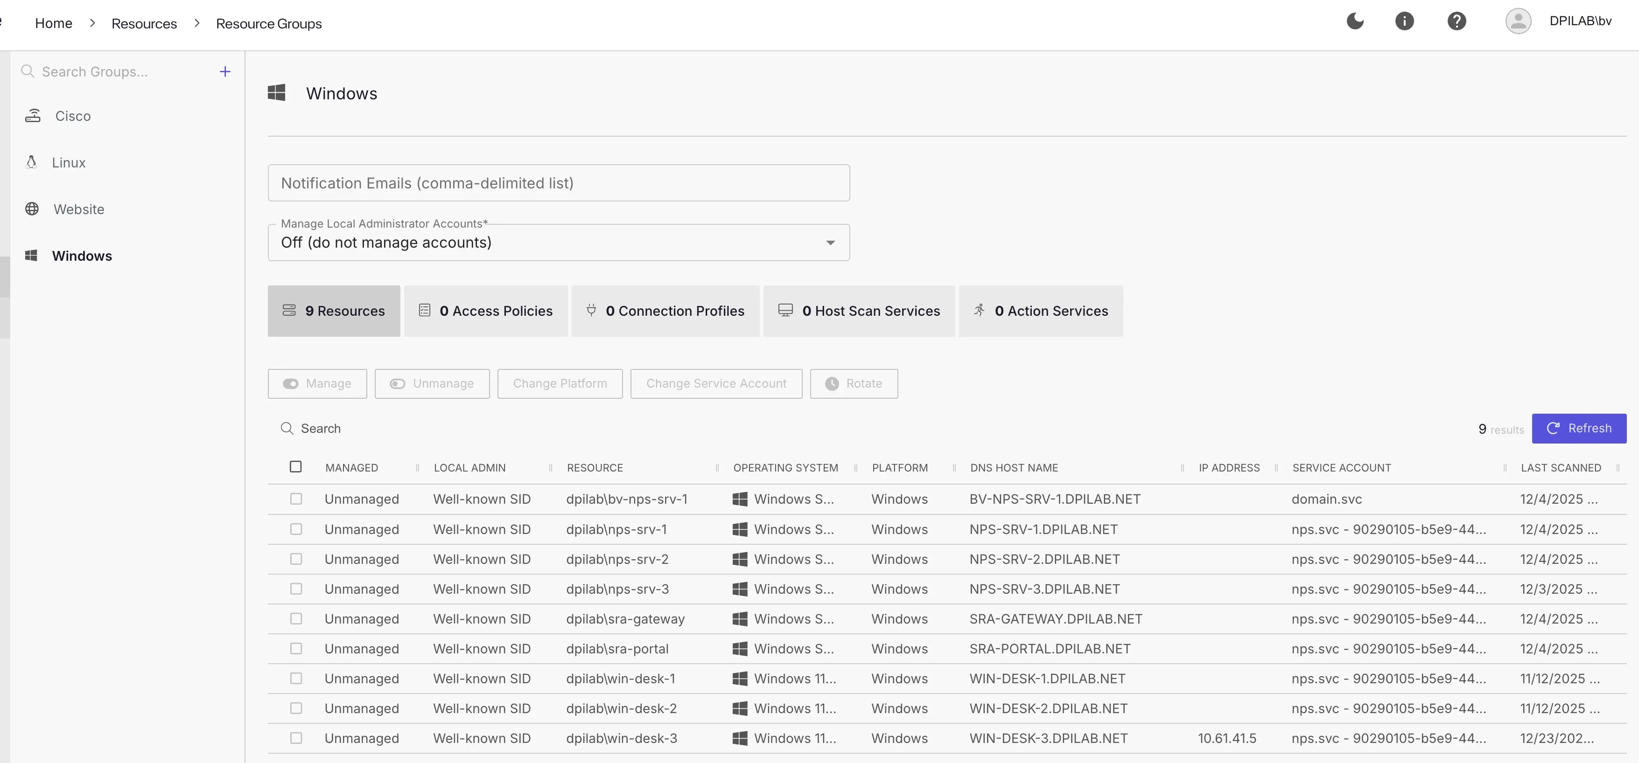This screenshot has height=763, width=1639.
Task: Click Windows OS icon for nps-srv-2
Action: [740, 559]
